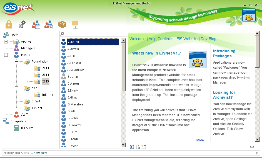Click the greyed B.Jonas user icon
The image size is (262, 158).
click(64, 76)
